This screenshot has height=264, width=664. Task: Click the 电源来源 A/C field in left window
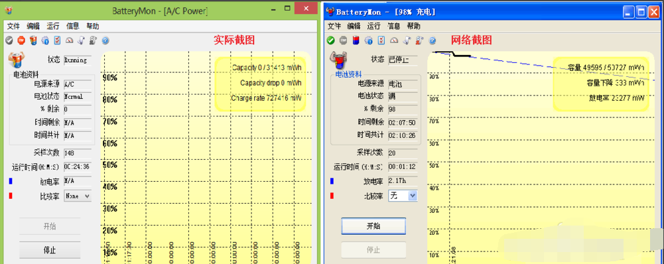pos(78,84)
